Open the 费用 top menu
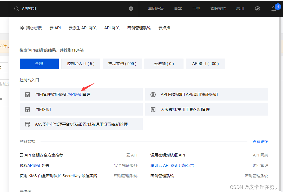 (x=240, y=9)
